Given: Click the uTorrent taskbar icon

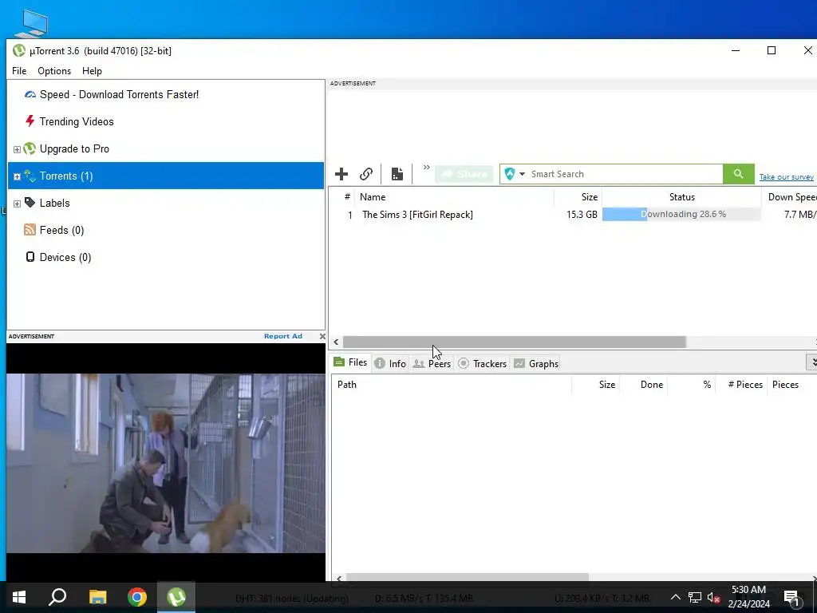Looking at the screenshot, I should [176, 597].
